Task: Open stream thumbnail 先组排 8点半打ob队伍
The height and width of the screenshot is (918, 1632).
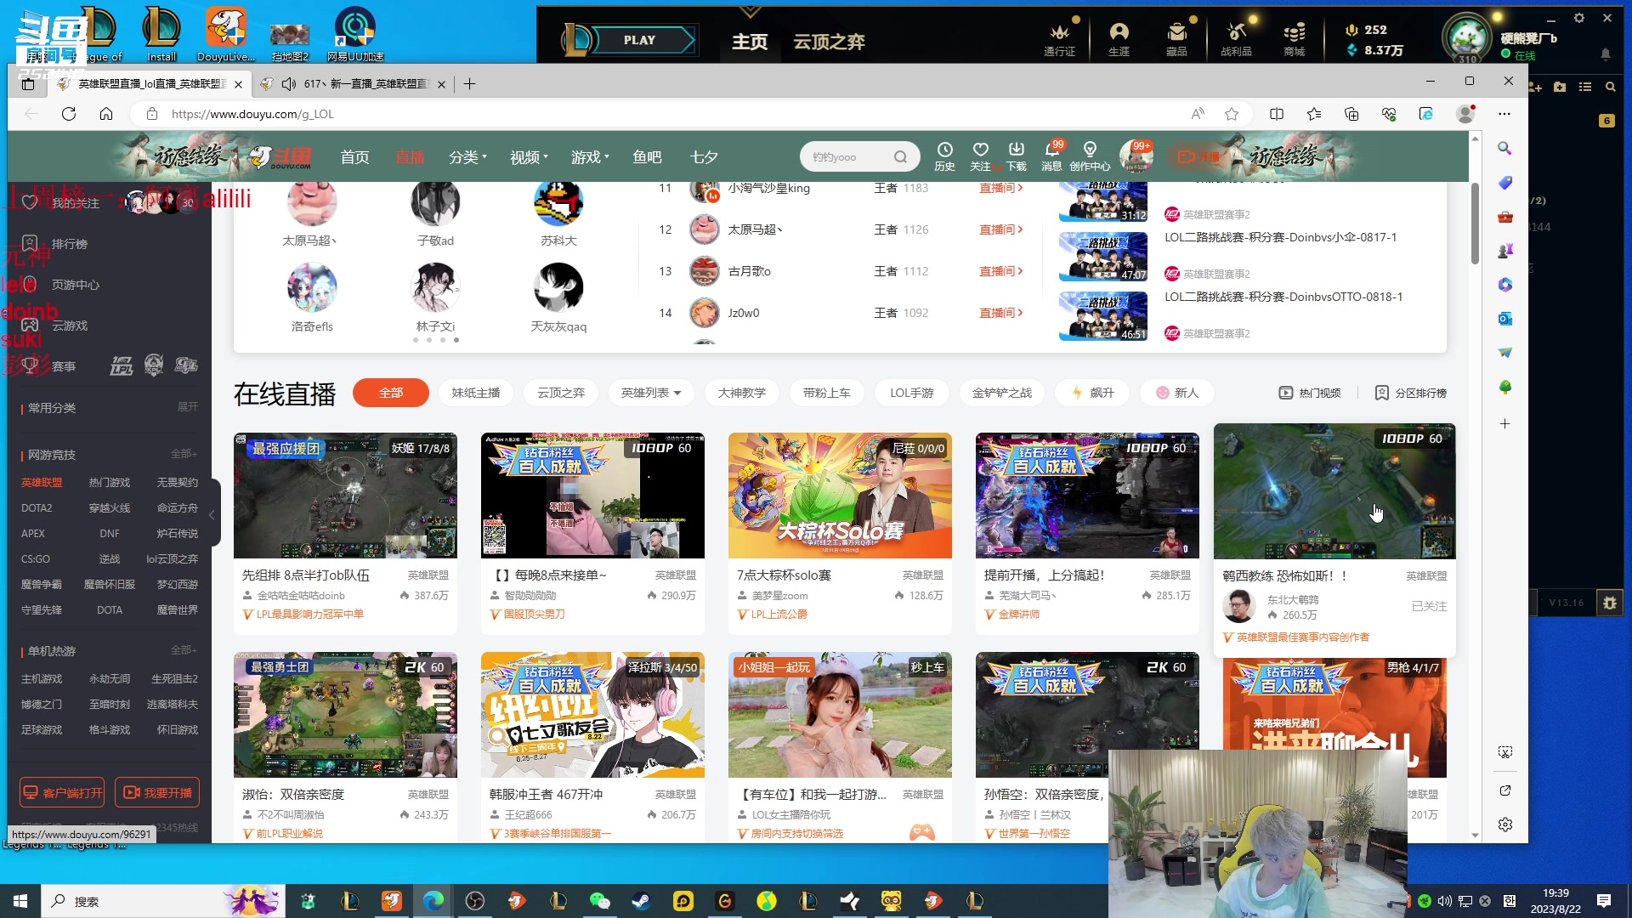Action: 345,496
